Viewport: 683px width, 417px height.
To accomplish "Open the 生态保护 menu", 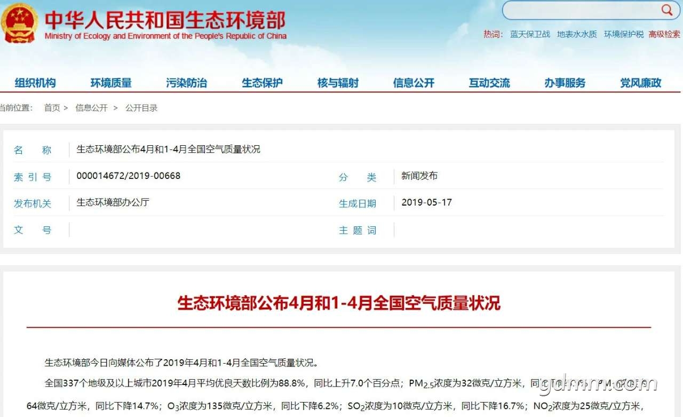I will click(262, 83).
